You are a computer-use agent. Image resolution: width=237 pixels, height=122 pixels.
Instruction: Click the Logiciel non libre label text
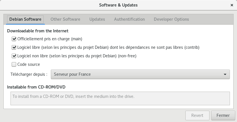point(77,56)
